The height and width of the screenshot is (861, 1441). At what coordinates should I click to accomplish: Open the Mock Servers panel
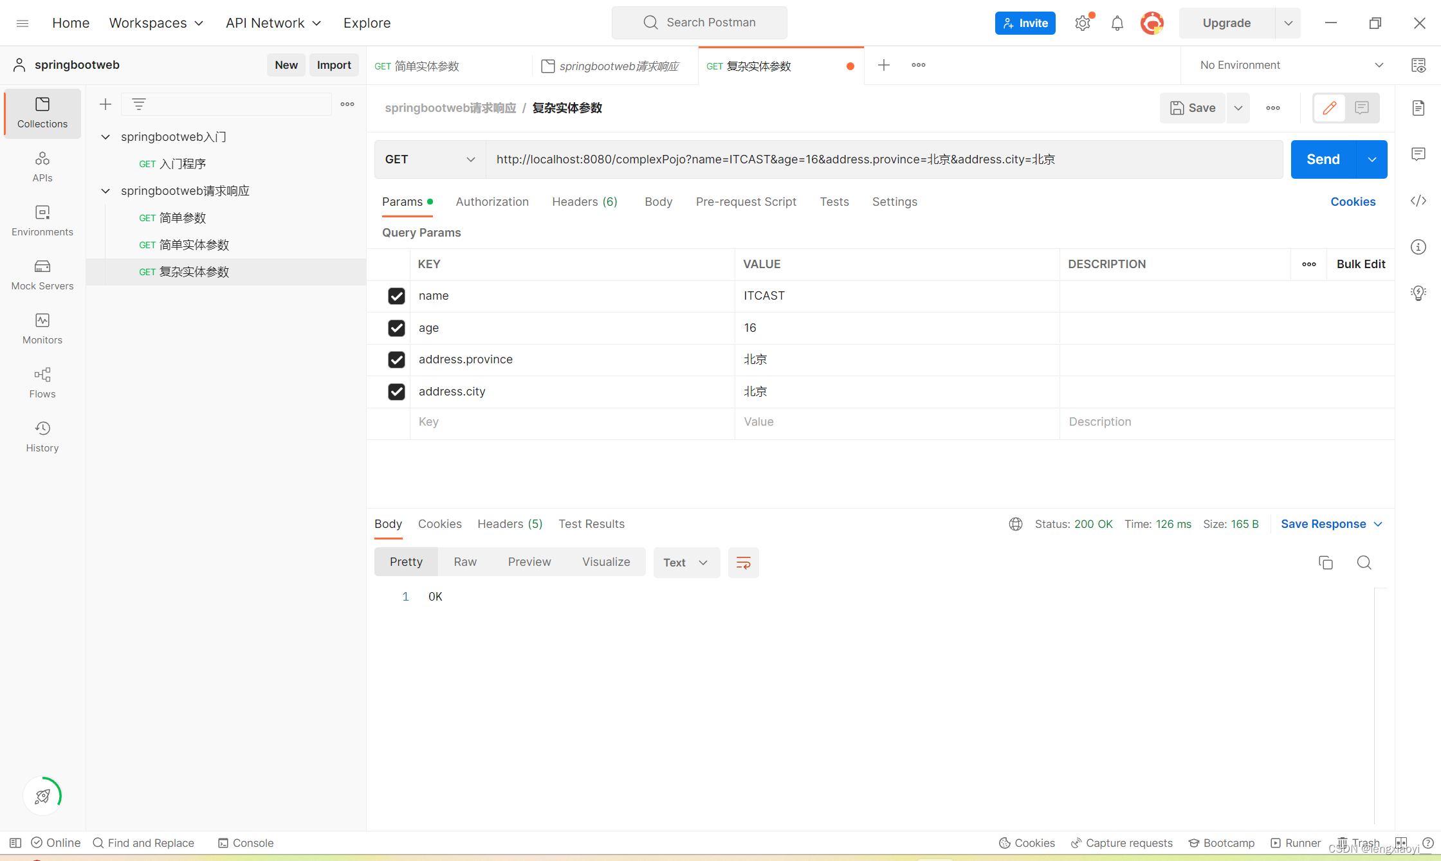[42, 275]
